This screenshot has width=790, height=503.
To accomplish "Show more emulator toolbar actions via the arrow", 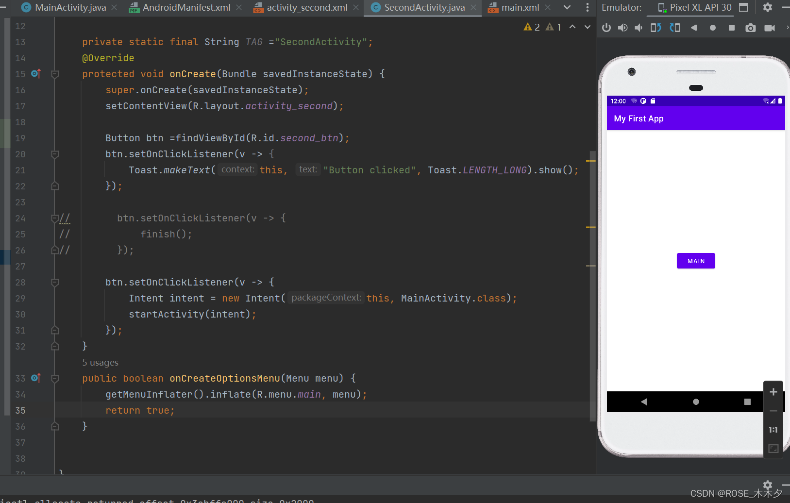I will click(x=787, y=28).
